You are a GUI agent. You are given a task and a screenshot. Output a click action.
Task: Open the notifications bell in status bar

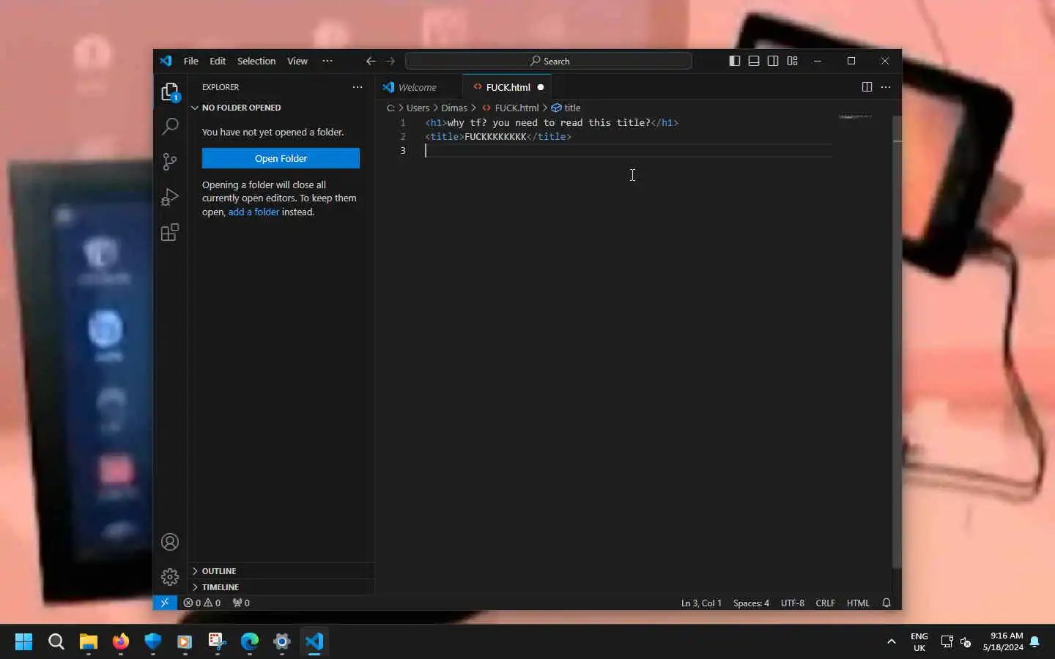(x=886, y=603)
